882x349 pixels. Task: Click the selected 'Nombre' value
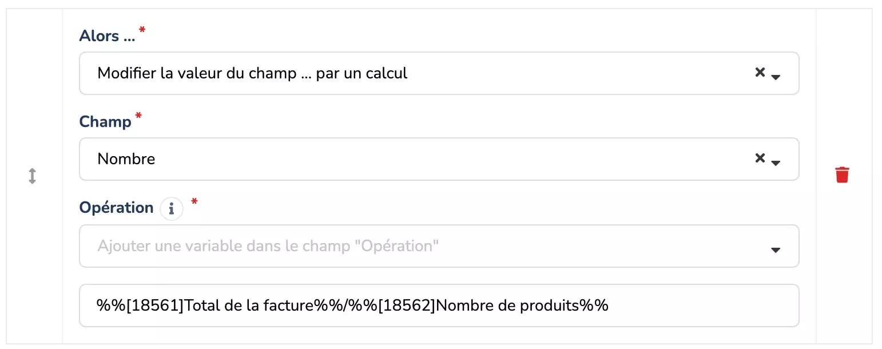click(x=126, y=159)
